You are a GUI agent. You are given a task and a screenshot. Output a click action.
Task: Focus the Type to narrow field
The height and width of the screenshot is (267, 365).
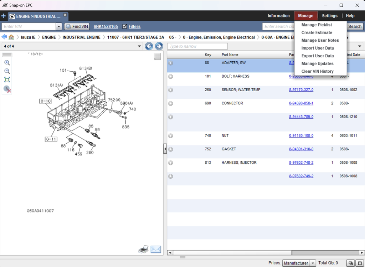click(x=197, y=46)
